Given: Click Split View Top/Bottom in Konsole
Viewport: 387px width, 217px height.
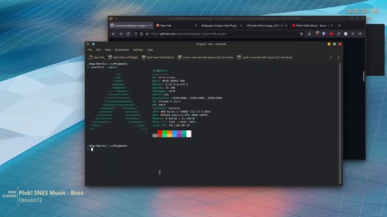Looking at the screenshot, I should [x=158, y=57].
